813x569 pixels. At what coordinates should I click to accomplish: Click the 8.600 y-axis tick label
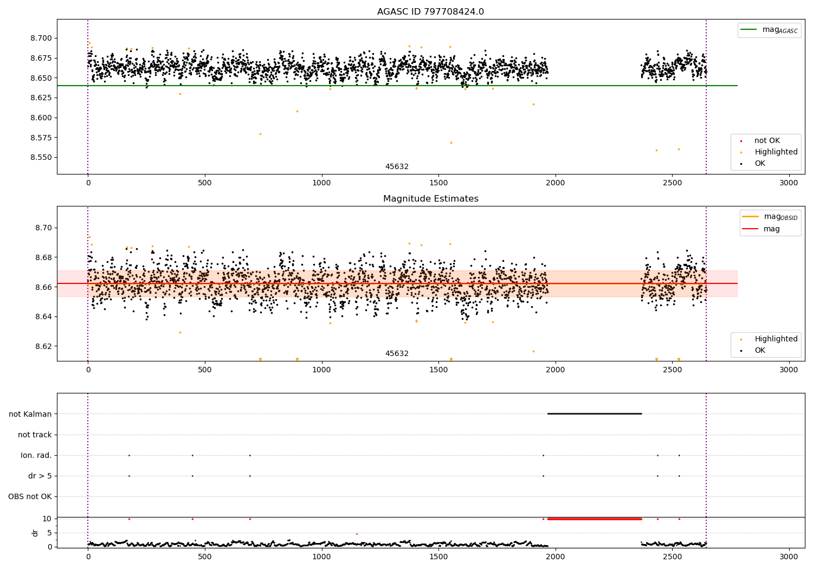41,118
